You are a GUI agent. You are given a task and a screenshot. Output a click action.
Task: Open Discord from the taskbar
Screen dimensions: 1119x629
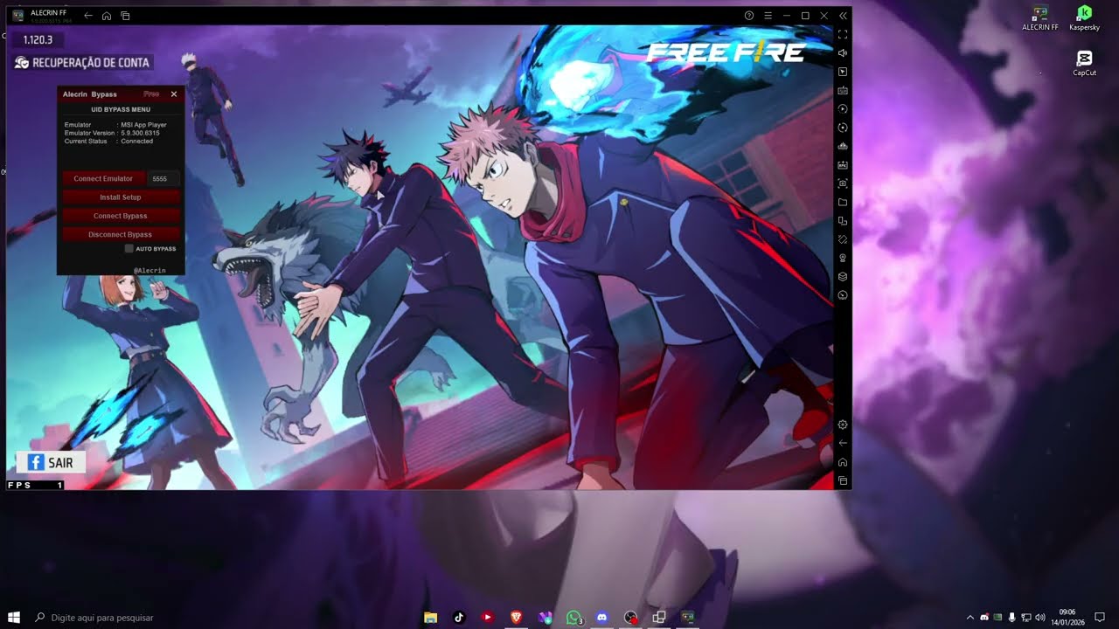[x=601, y=618]
